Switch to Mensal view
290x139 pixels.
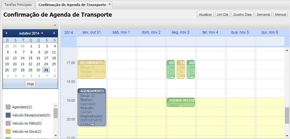point(280,15)
